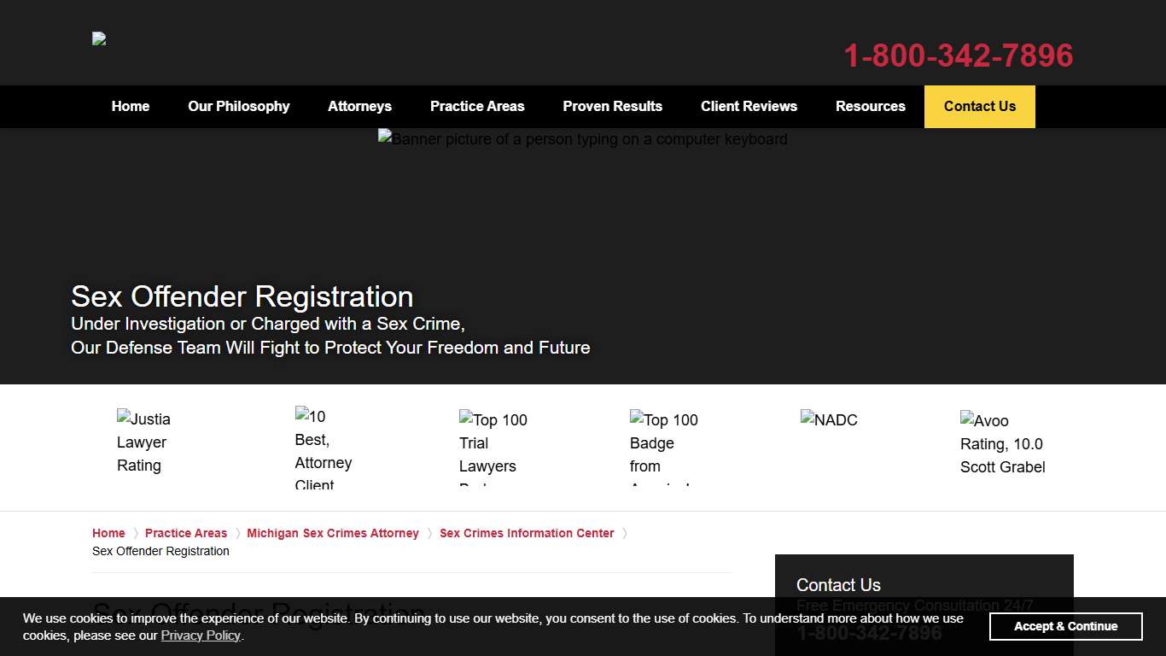
Task: Expand the Attorneys menu
Action: coord(359,107)
